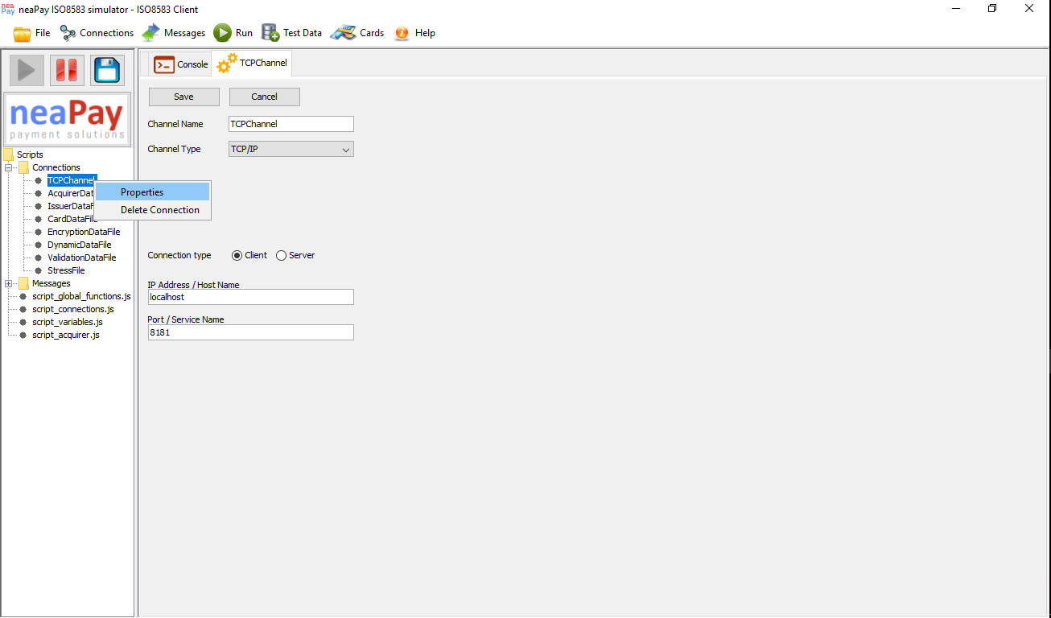This screenshot has width=1051, height=618.
Task: Click the Messages folder icon in the tree
Action: pos(23,283)
